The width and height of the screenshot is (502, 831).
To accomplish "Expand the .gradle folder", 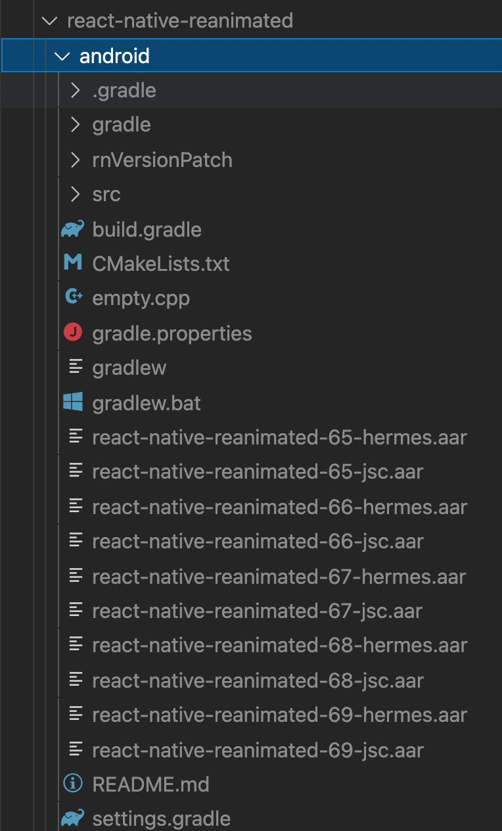I will pos(74,90).
